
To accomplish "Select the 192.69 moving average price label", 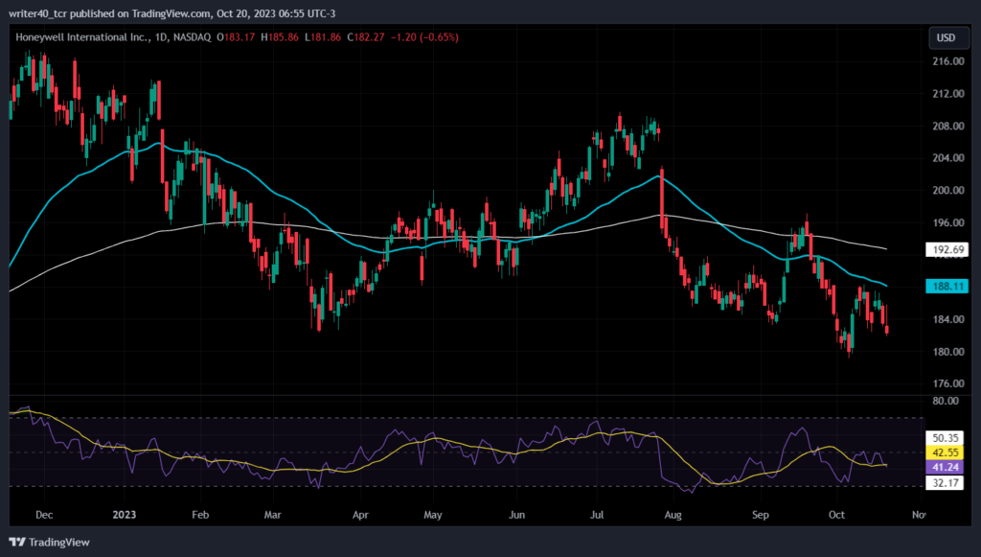I will pos(947,249).
